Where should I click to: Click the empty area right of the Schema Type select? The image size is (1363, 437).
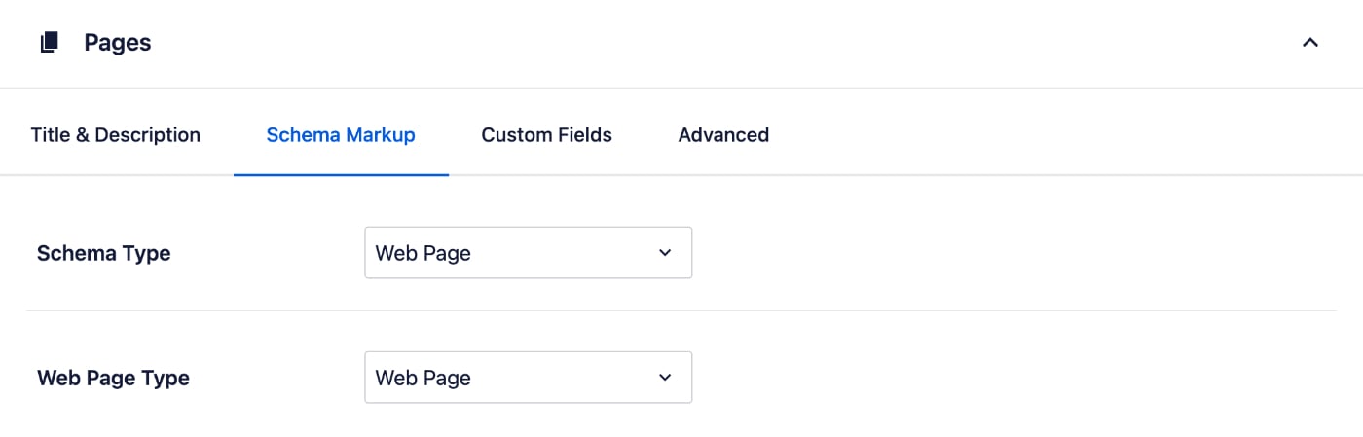1013,253
